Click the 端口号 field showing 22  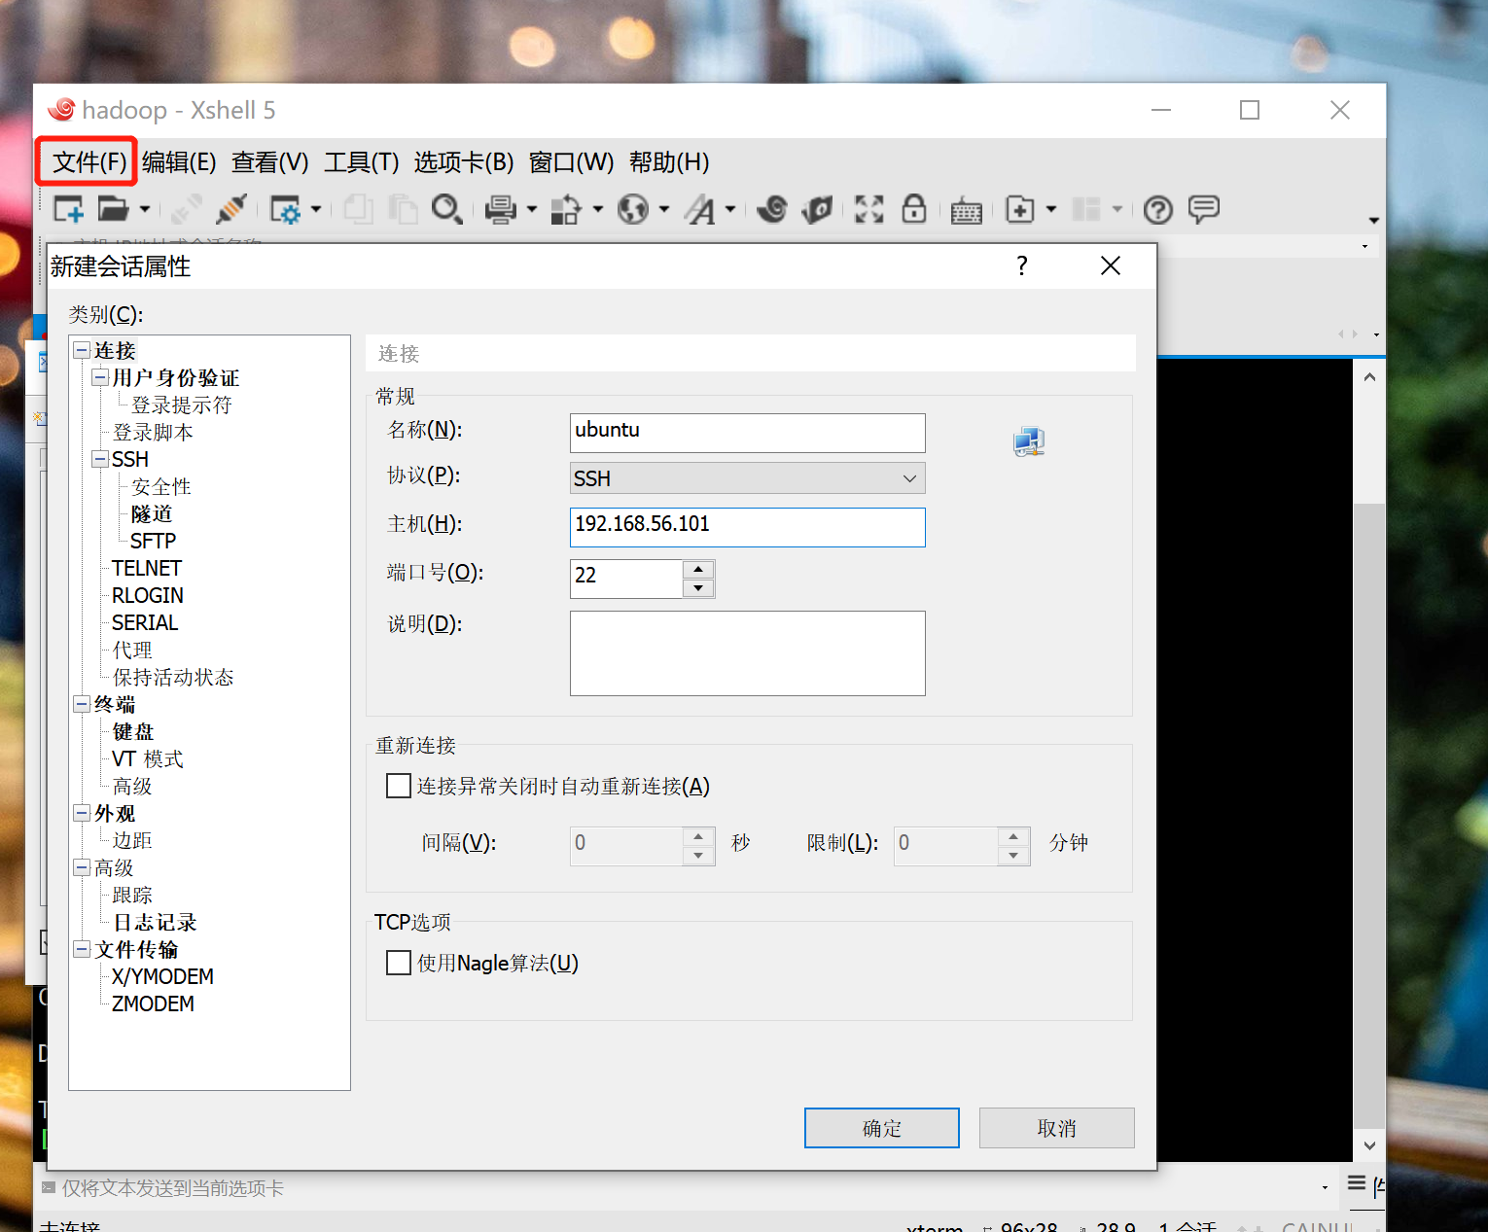pos(626,579)
